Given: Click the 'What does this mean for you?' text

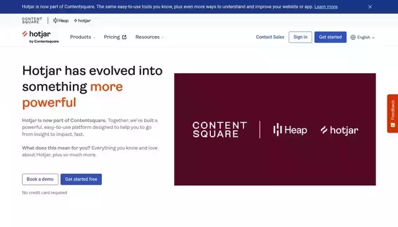Looking at the screenshot, I should pos(56,148).
